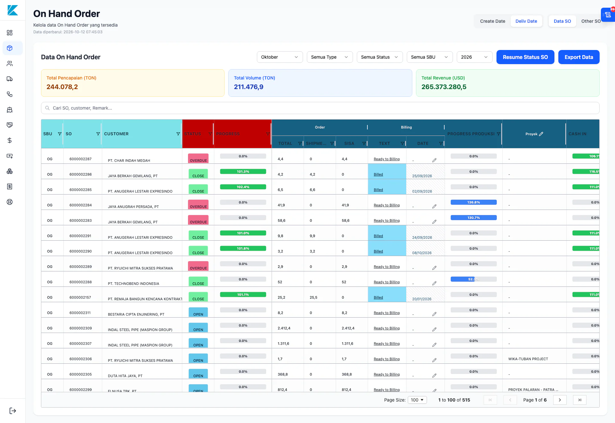Focus the Cari SO, customer, Remark search field

point(320,108)
